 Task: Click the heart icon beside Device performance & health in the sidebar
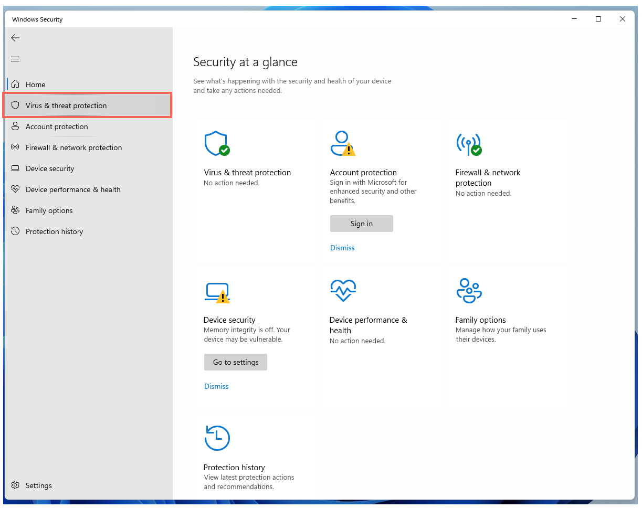pyautogui.click(x=15, y=189)
